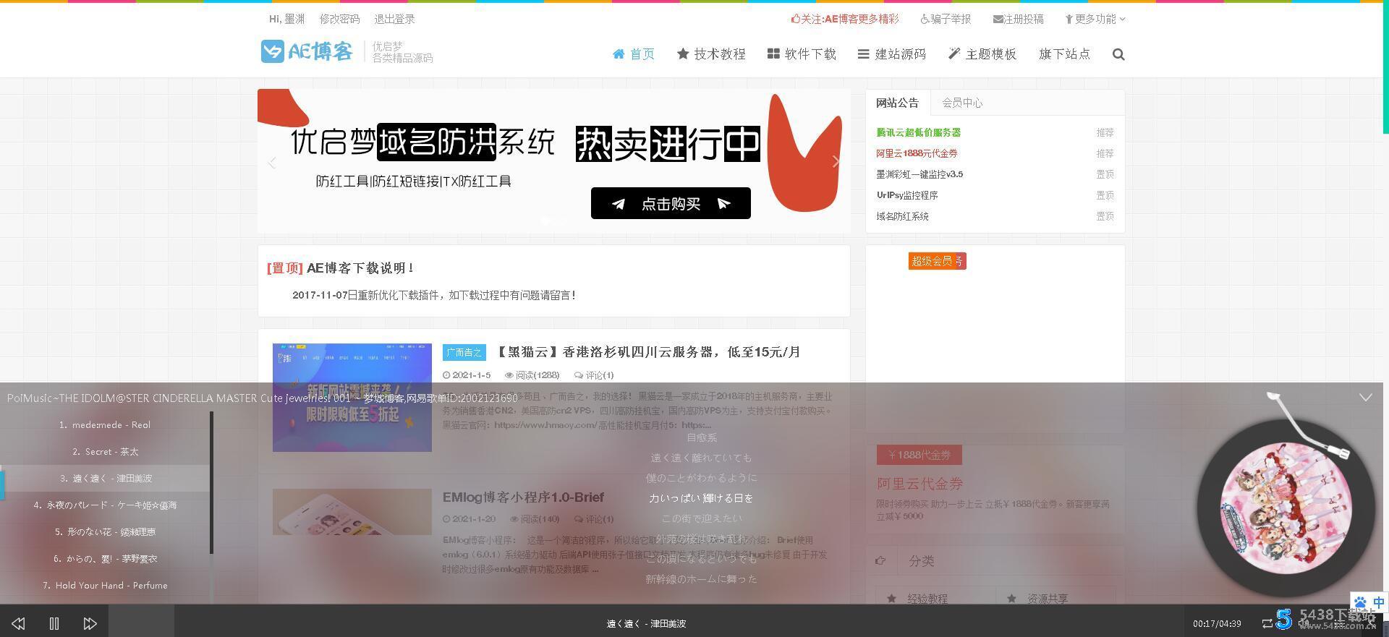Screen dimensions: 1389x637
Task: Play track 2 Secret - 茶太
Action: click(x=105, y=452)
